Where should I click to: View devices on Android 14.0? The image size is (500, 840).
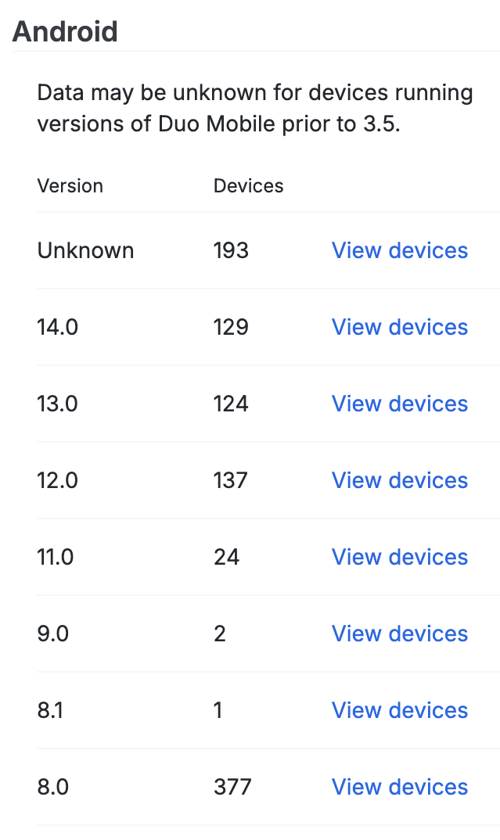pos(399,327)
